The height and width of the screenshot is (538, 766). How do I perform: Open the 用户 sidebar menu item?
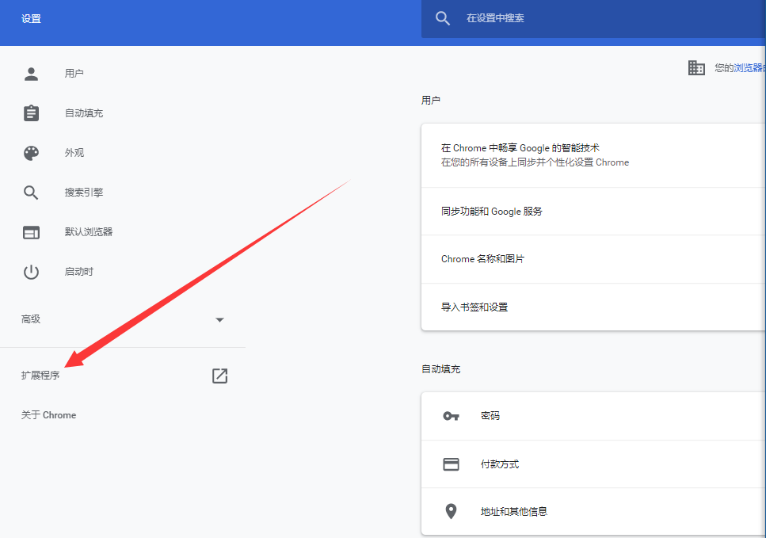tap(74, 74)
